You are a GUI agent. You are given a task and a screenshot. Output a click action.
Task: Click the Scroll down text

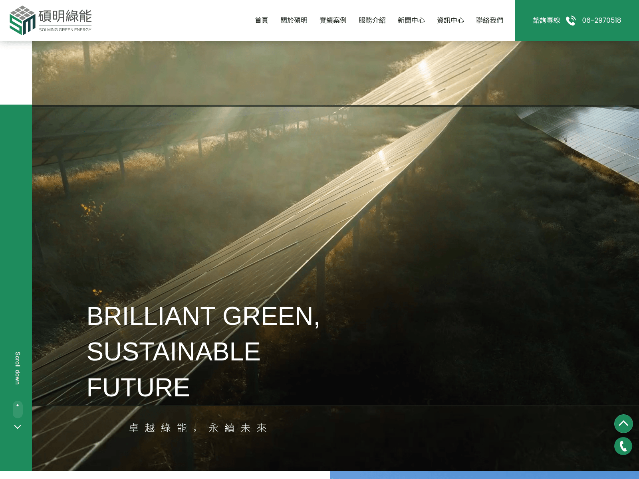[18, 368]
